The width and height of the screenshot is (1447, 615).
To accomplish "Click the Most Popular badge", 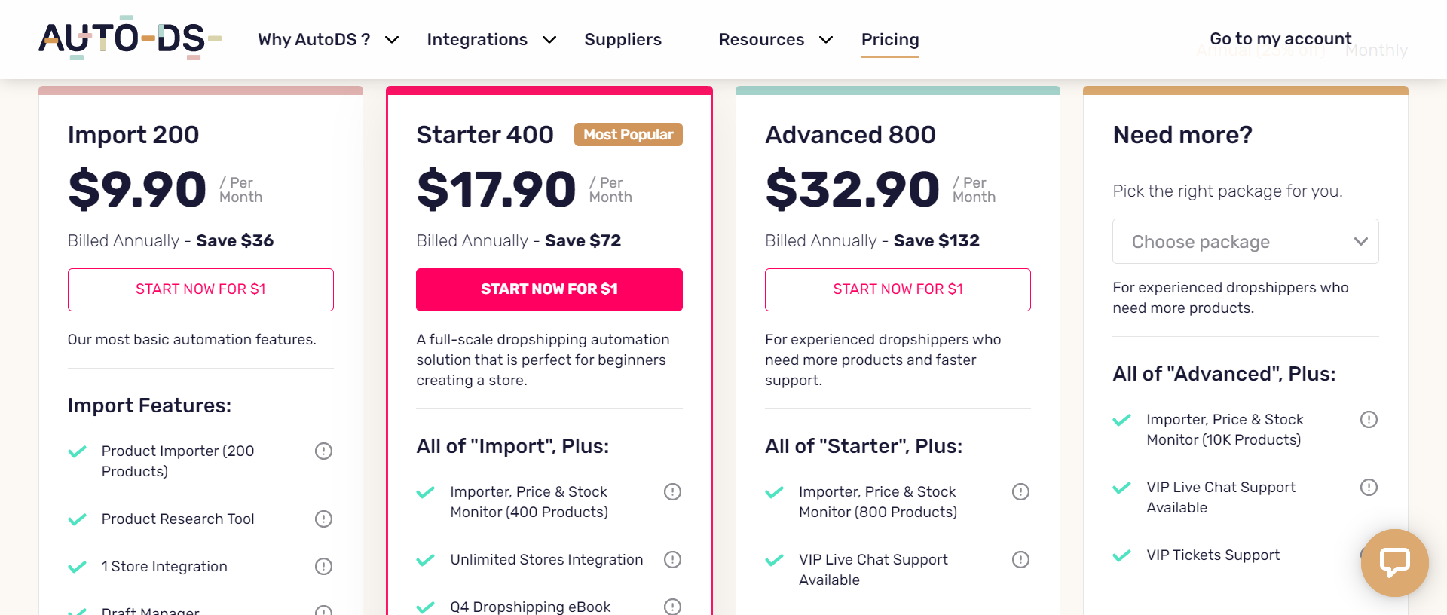I will (628, 134).
